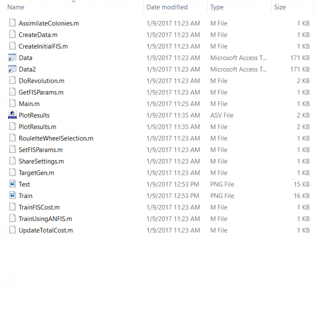317x319 pixels.
Task: Select file name GetFISParams.m
Action: click(41, 92)
